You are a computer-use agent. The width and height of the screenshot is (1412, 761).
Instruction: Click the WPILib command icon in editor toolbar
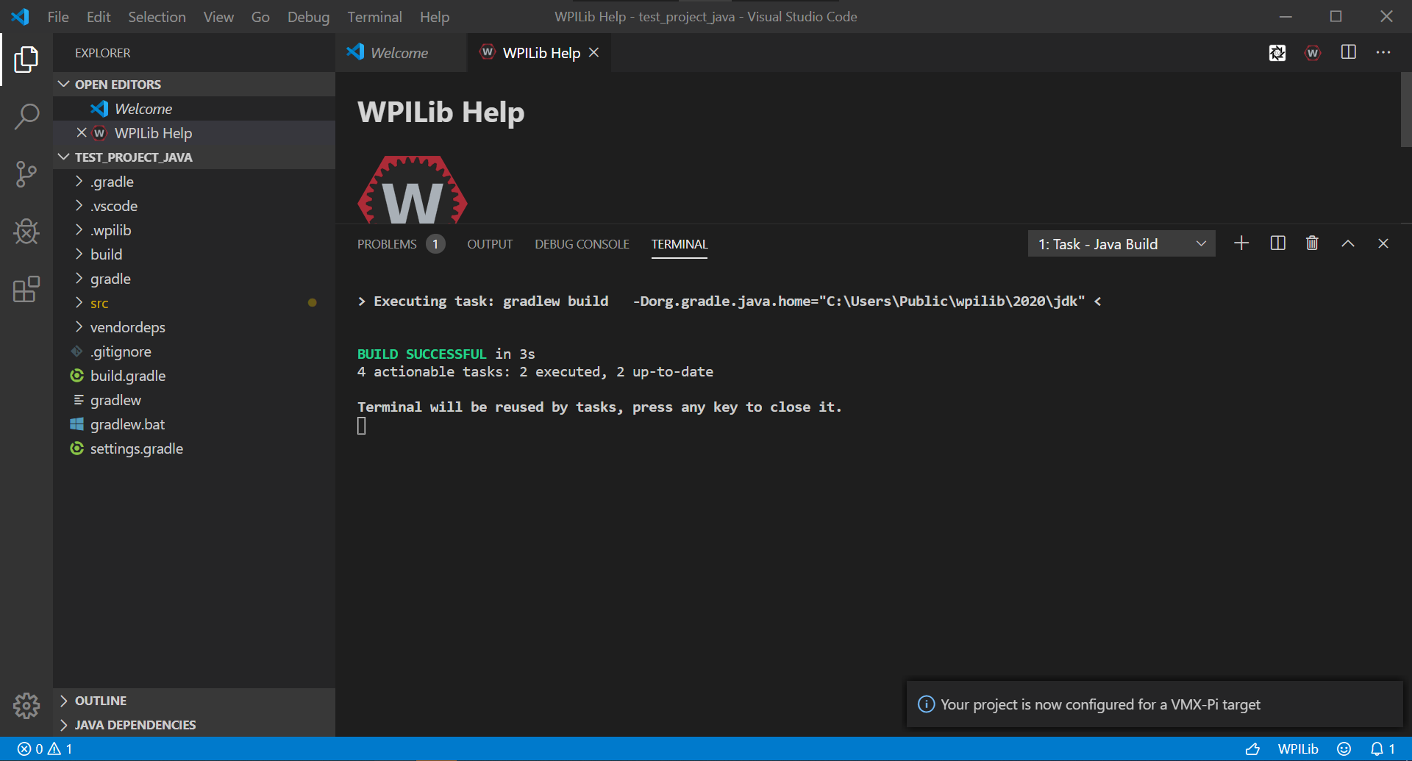[1313, 53]
